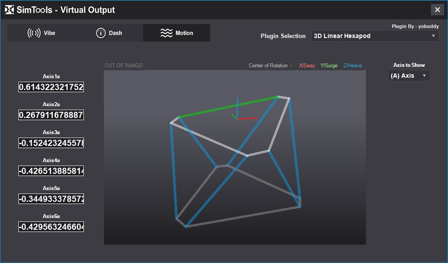Switch to the Vibe tab
The height and width of the screenshot is (263, 448).
pos(41,33)
